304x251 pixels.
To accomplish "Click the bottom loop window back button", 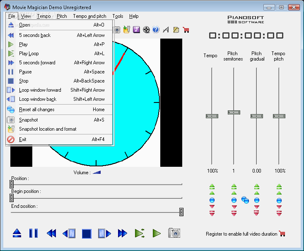I will pos(69,233).
